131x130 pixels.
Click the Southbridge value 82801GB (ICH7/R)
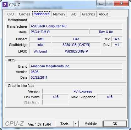click(x=76, y=45)
